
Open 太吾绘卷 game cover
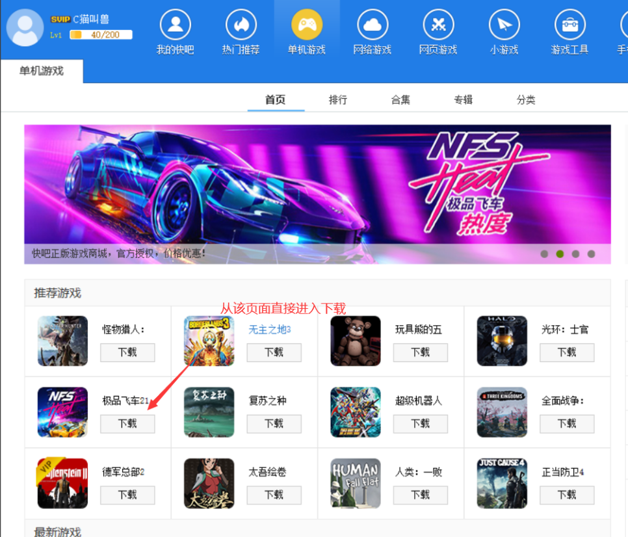(209, 483)
